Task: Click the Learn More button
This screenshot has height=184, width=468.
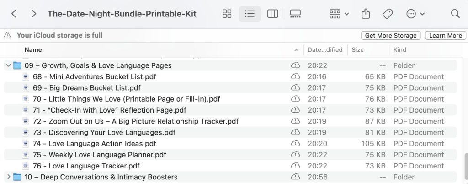Action: pos(445,35)
